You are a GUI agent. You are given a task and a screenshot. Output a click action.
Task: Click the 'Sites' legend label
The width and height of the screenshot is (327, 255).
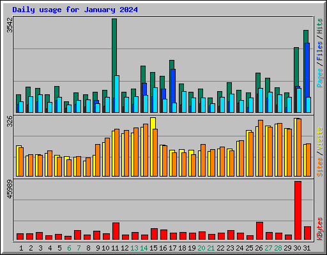pyautogui.click(x=320, y=167)
